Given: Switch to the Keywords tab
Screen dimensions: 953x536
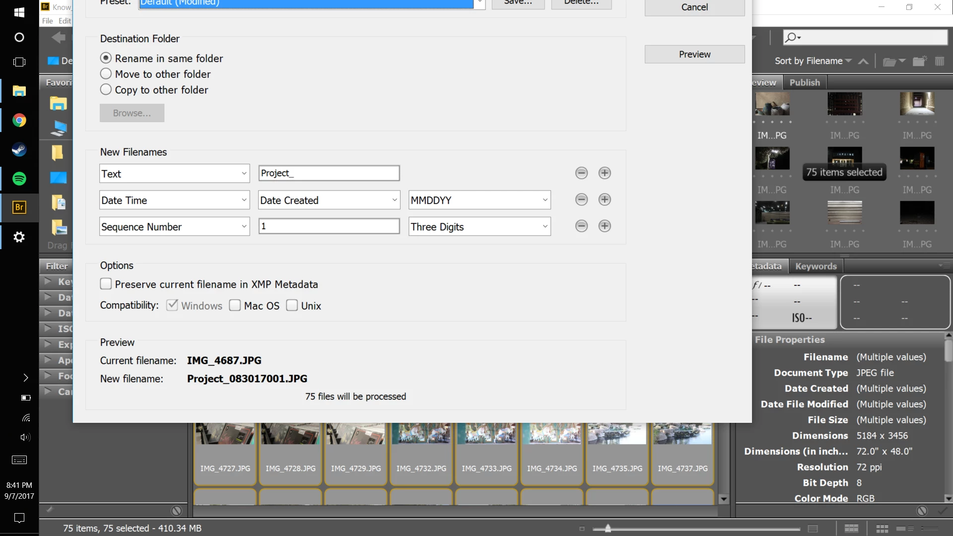Looking at the screenshot, I should (x=816, y=267).
